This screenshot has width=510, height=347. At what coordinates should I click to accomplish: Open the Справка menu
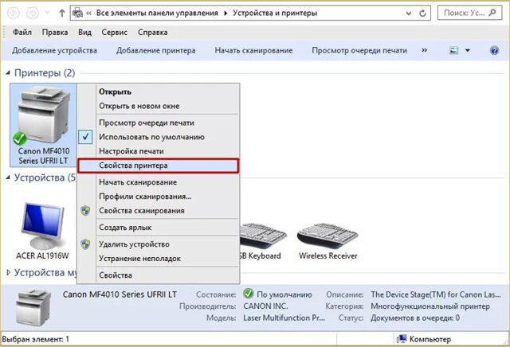tap(152, 33)
